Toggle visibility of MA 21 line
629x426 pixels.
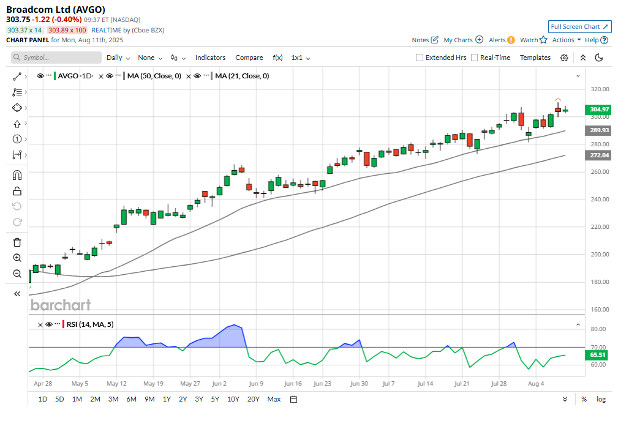(x=197, y=76)
